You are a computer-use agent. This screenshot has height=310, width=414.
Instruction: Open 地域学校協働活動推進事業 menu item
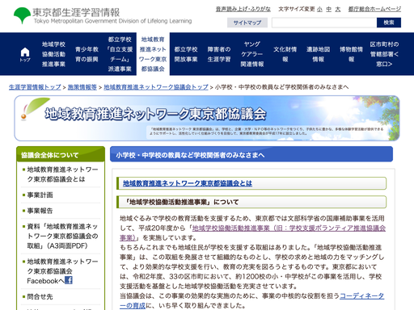[x=53, y=54]
